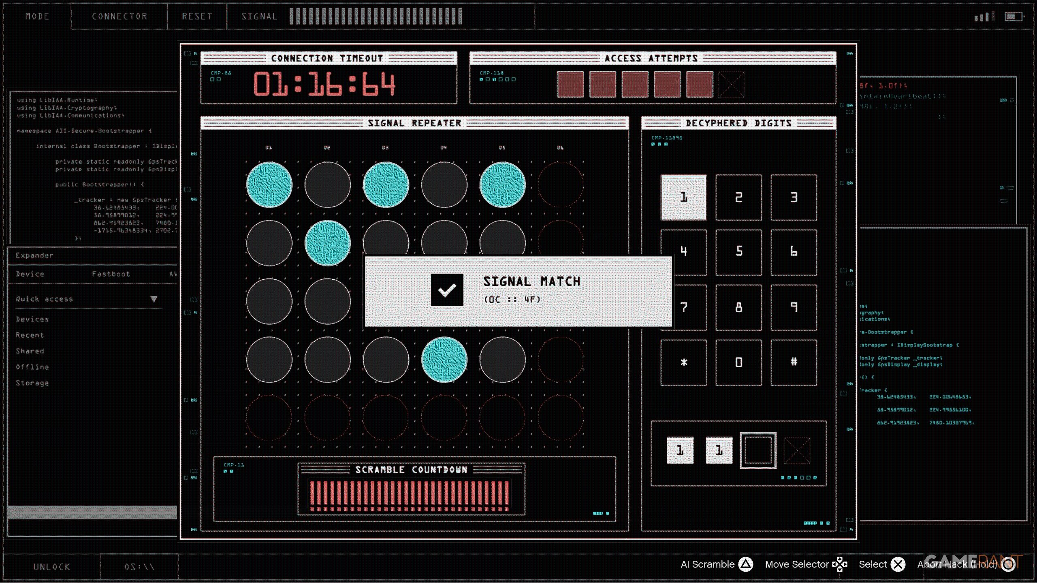The height and width of the screenshot is (583, 1037).
Task: Expand the Quick access dropdown arrow
Action: coord(154,299)
